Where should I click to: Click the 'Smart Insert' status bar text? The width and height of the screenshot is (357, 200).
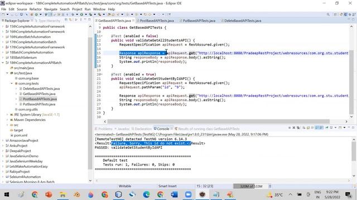[167, 186]
